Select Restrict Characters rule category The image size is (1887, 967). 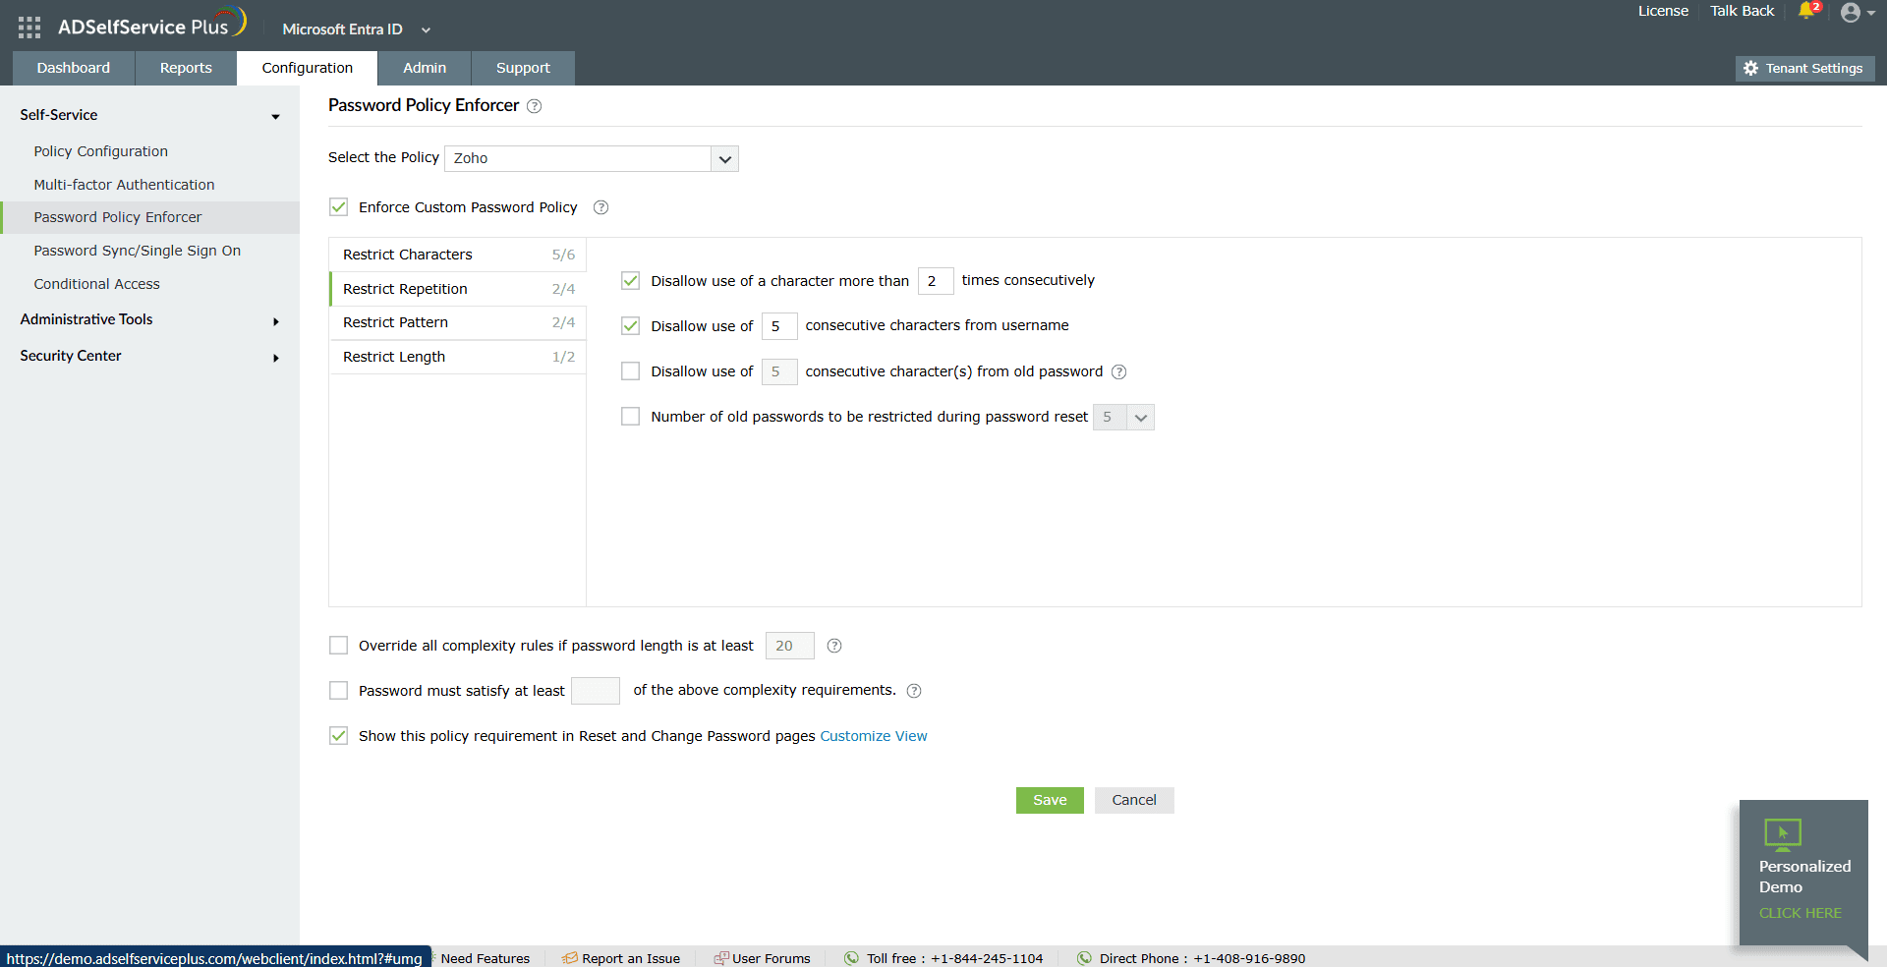(x=458, y=255)
